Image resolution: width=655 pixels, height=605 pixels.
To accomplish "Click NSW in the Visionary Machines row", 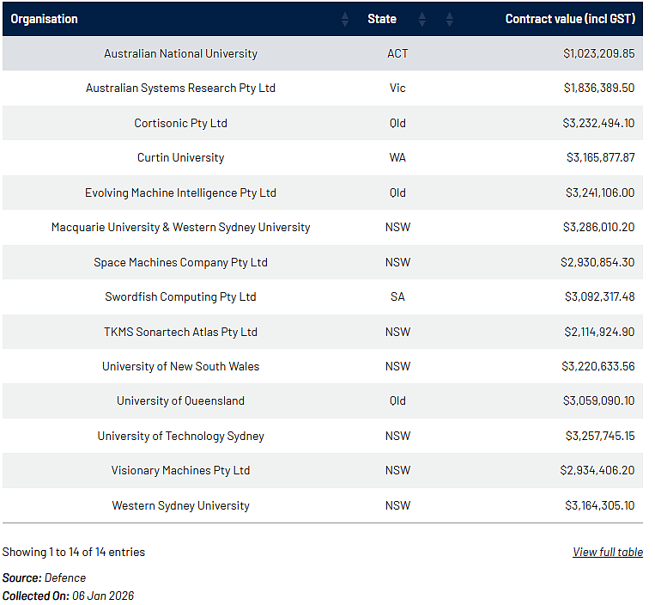I will click(x=397, y=470).
